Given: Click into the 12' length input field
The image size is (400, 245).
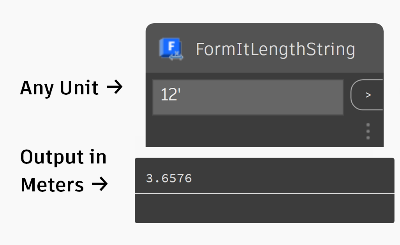Looking at the screenshot, I should tap(248, 97).
